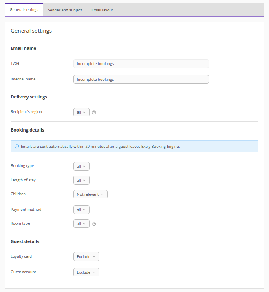This screenshot has height=292, width=269.
Task: Click the Delivery settings section heading
Action: pyautogui.click(x=29, y=97)
